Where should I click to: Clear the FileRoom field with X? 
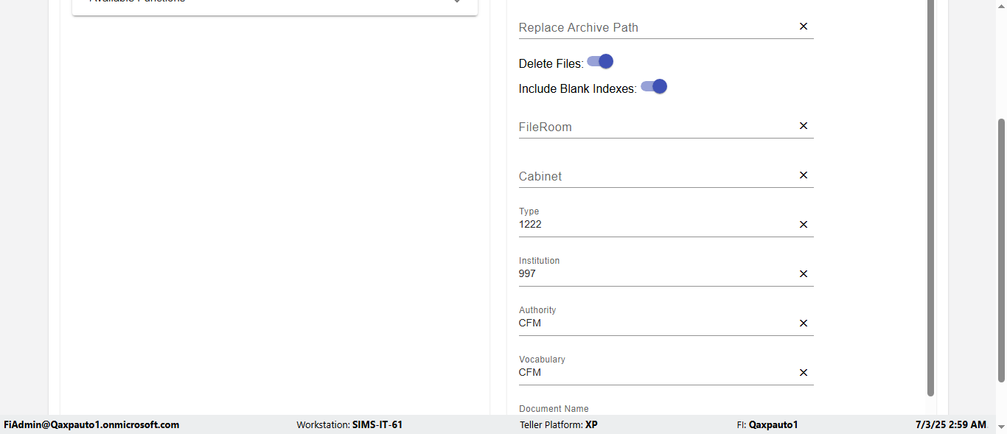pos(804,126)
